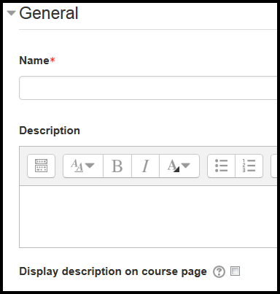Click the partially visible toolbar button after lists

pyautogui.click(x=274, y=166)
